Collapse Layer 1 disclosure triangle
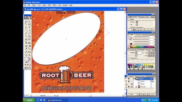The image size is (182, 102). (x=134, y=79)
